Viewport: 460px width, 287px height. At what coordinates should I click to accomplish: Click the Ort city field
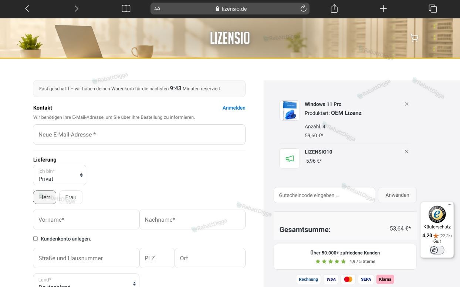pos(210,258)
